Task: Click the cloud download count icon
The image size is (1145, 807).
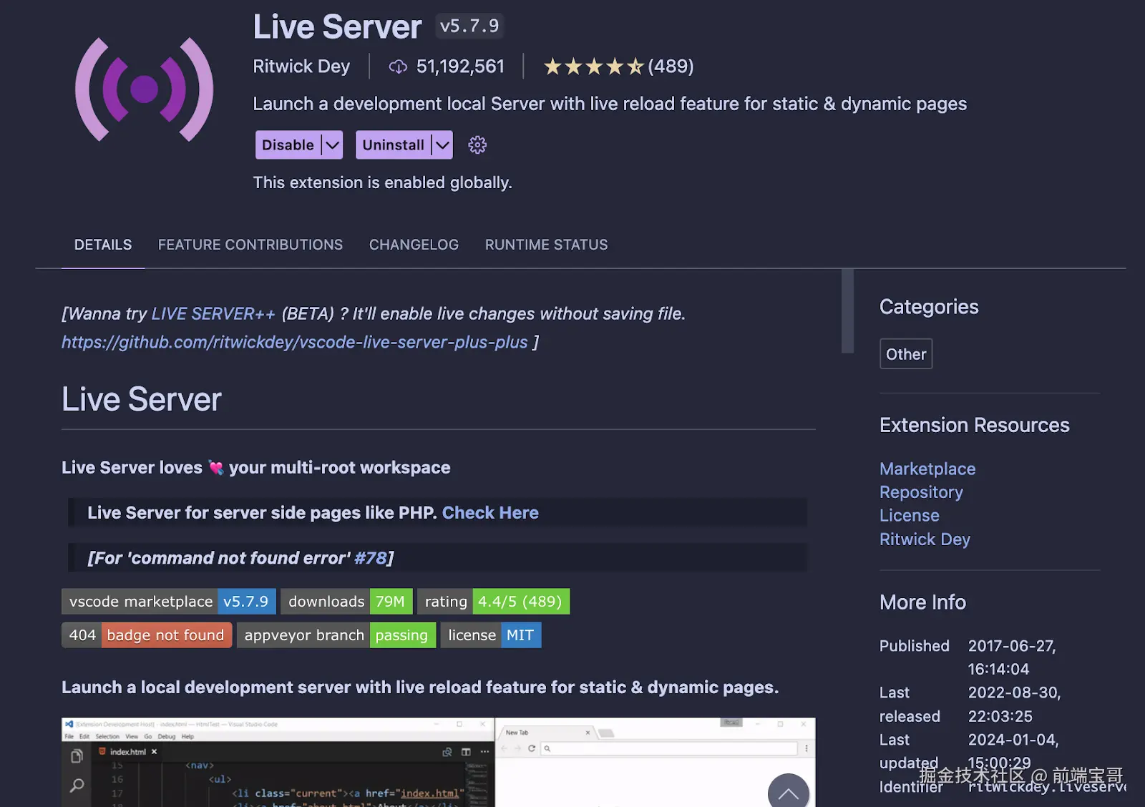Action: click(398, 67)
